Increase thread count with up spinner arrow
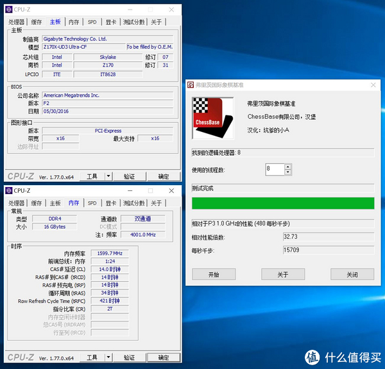 tap(287, 167)
